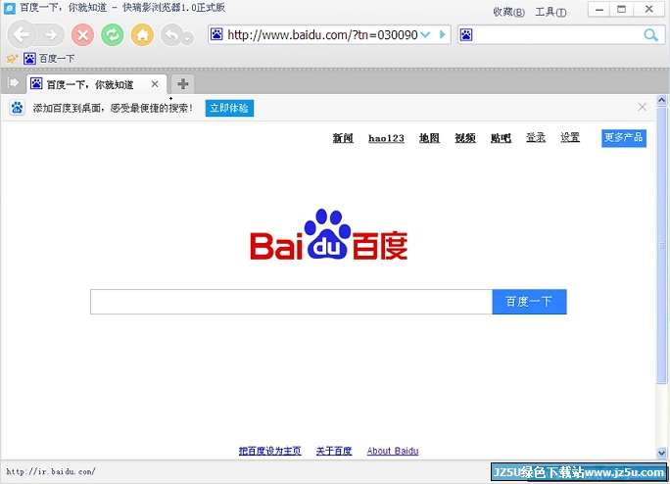Click the scrollbar up arrow
This screenshot has width=670, height=484.
coord(661,100)
